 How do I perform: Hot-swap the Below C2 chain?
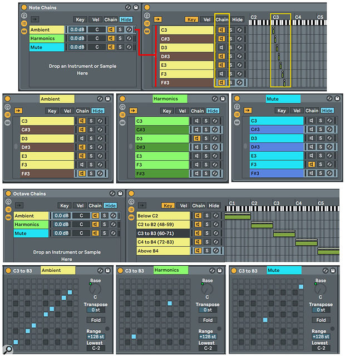pyautogui.click(x=216, y=216)
